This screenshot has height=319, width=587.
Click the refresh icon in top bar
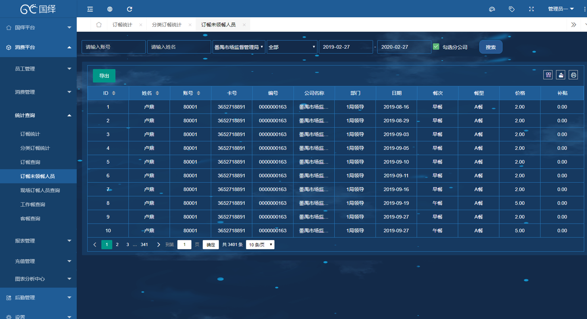point(129,9)
